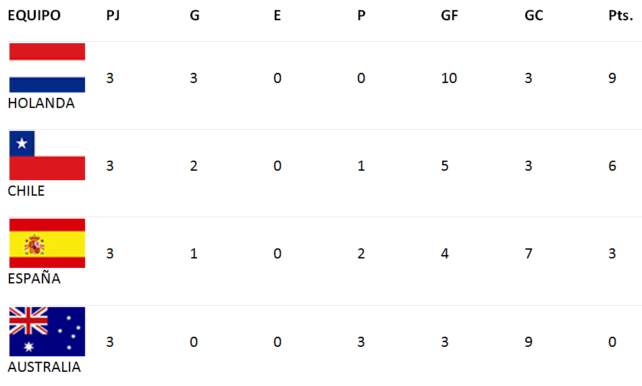Click the Australia flag icon
642x386 pixels.
(x=47, y=331)
